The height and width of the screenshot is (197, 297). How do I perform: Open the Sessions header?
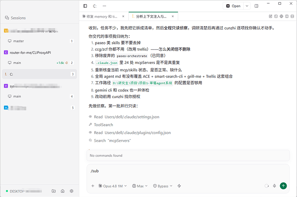(x=15, y=18)
